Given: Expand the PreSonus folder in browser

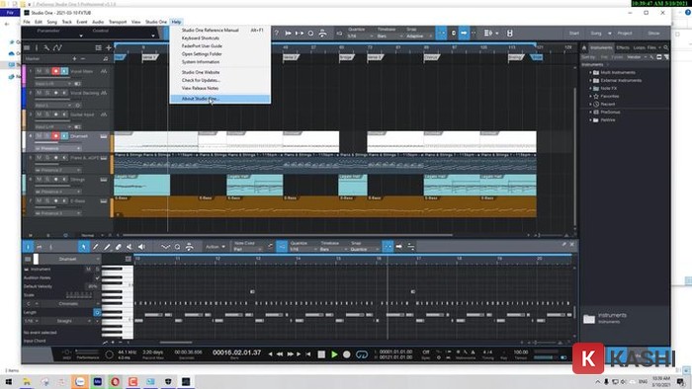Looking at the screenshot, I should pyautogui.click(x=591, y=112).
